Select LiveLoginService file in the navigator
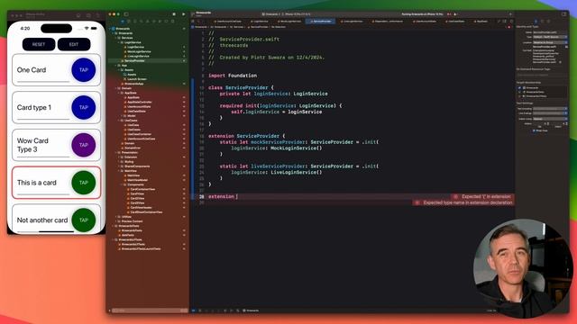 coord(138,56)
